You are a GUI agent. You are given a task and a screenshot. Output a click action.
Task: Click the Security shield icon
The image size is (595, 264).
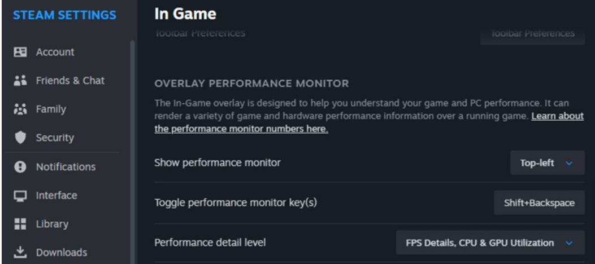pyautogui.click(x=20, y=138)
